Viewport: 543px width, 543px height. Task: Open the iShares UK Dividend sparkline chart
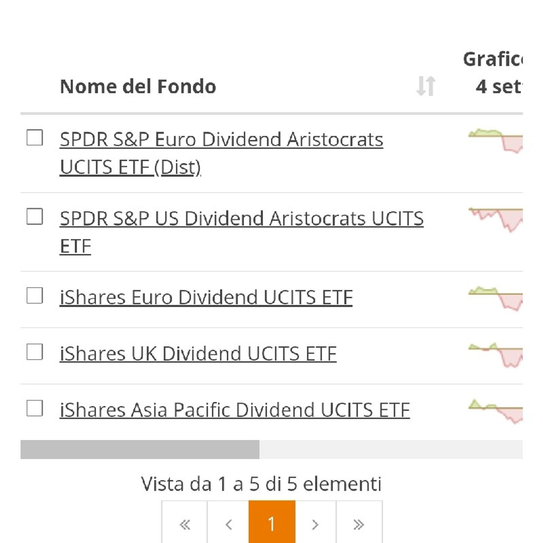[496, 353]
